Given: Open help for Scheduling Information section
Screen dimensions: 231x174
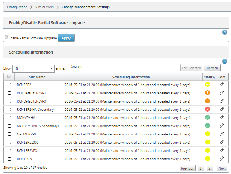Looking at the screenshot, I should tap(225, 61).
